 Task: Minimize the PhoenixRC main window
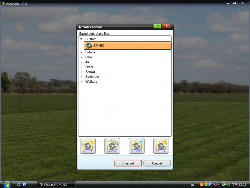[228, 3]
